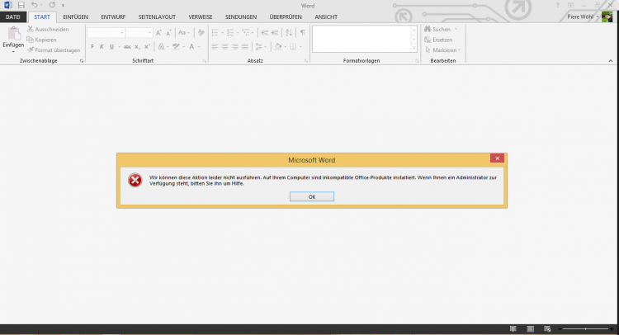619x335 pixels.
Task: Select the START ribbon tab
Action: [x=42, y=17]
